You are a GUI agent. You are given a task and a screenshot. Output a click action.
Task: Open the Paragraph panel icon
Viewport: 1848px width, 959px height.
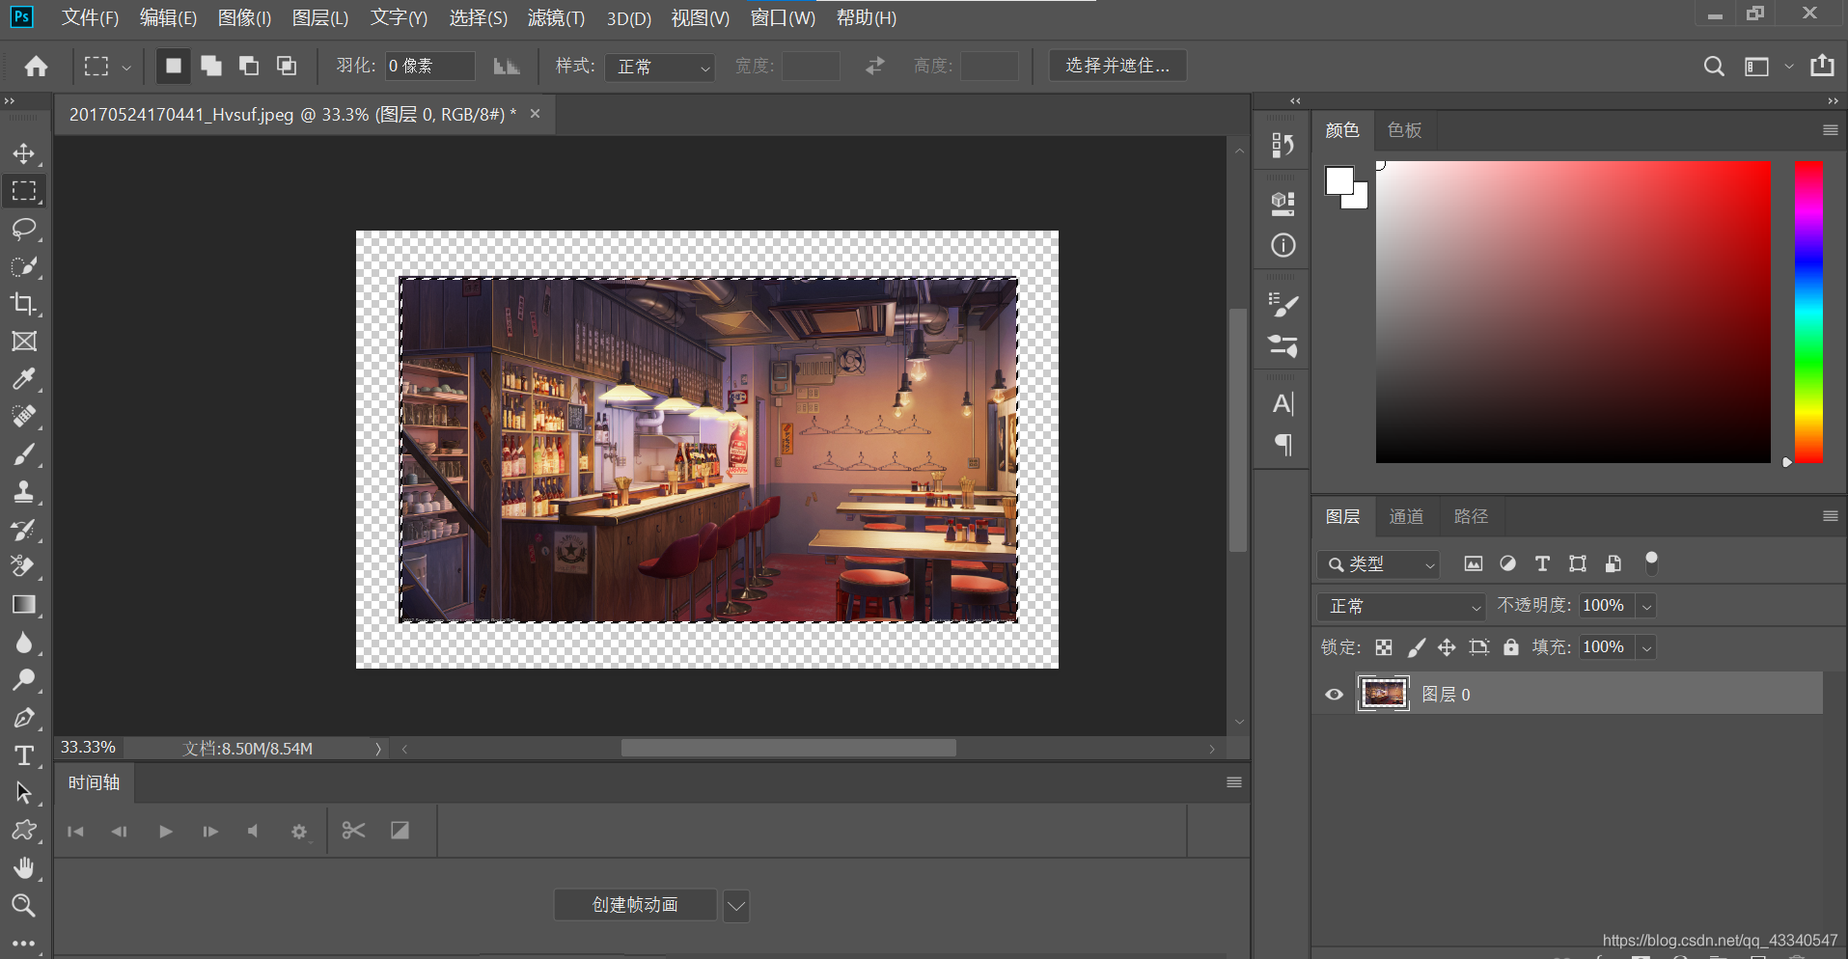click(1283, 445)
